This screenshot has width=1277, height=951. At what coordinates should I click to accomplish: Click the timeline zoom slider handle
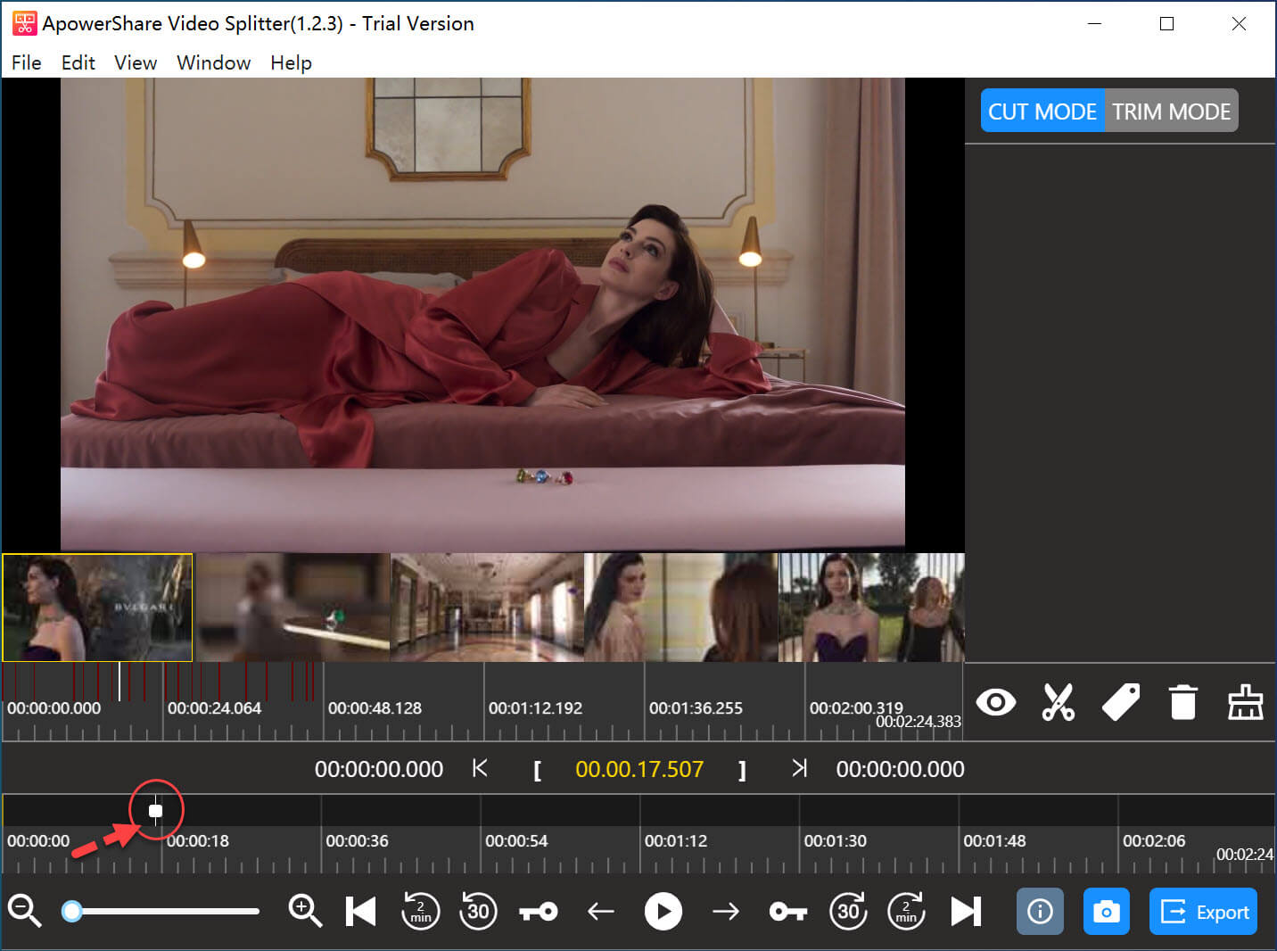tap(72, 912)
